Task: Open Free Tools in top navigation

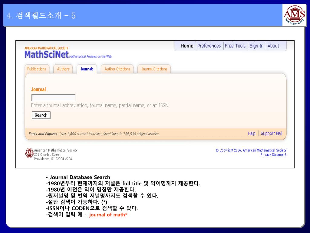Action: click(235, 46)
